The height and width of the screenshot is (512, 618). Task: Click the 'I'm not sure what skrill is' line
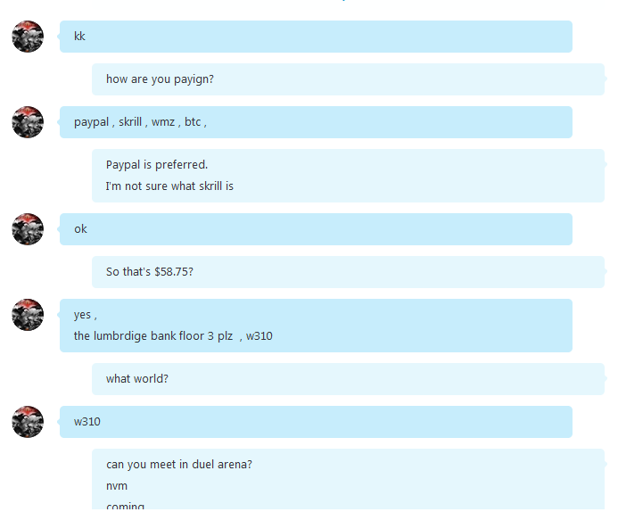click(169, 186)
